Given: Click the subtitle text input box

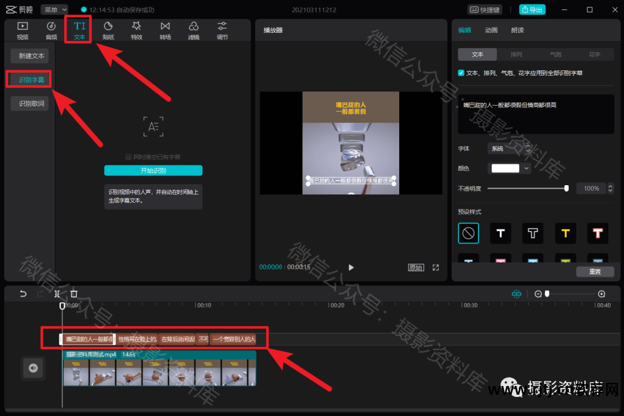Looking at the screenshot, I should [536, 114].
